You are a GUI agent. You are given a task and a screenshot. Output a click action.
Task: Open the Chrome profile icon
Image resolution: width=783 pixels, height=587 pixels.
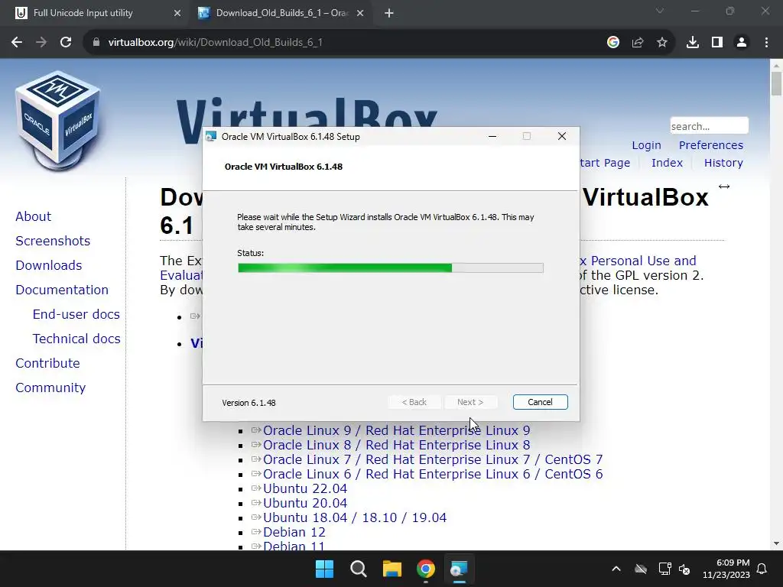(x=742, y=43)
